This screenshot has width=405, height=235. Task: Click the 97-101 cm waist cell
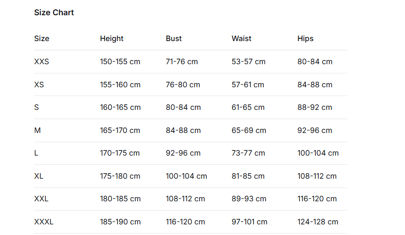249,222
